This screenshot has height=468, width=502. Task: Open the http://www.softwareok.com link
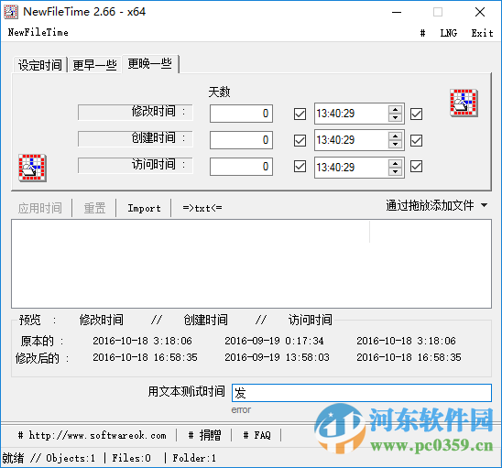pyautogui.click(x=93, y=435)
